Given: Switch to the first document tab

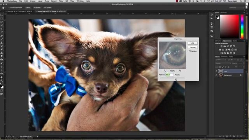Looking at the screenshot, I should [x=20, y=11].
